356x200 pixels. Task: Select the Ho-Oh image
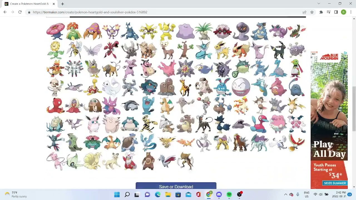coord(296,142)
